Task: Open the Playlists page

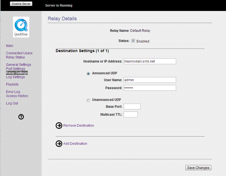Action: click(x=12, y=84)
